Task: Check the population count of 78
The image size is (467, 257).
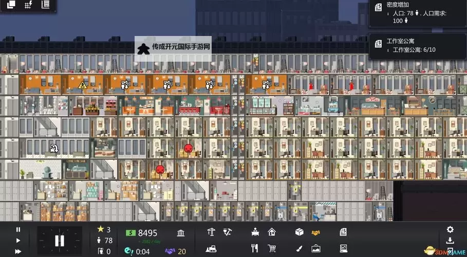Action: click(105, 241)
